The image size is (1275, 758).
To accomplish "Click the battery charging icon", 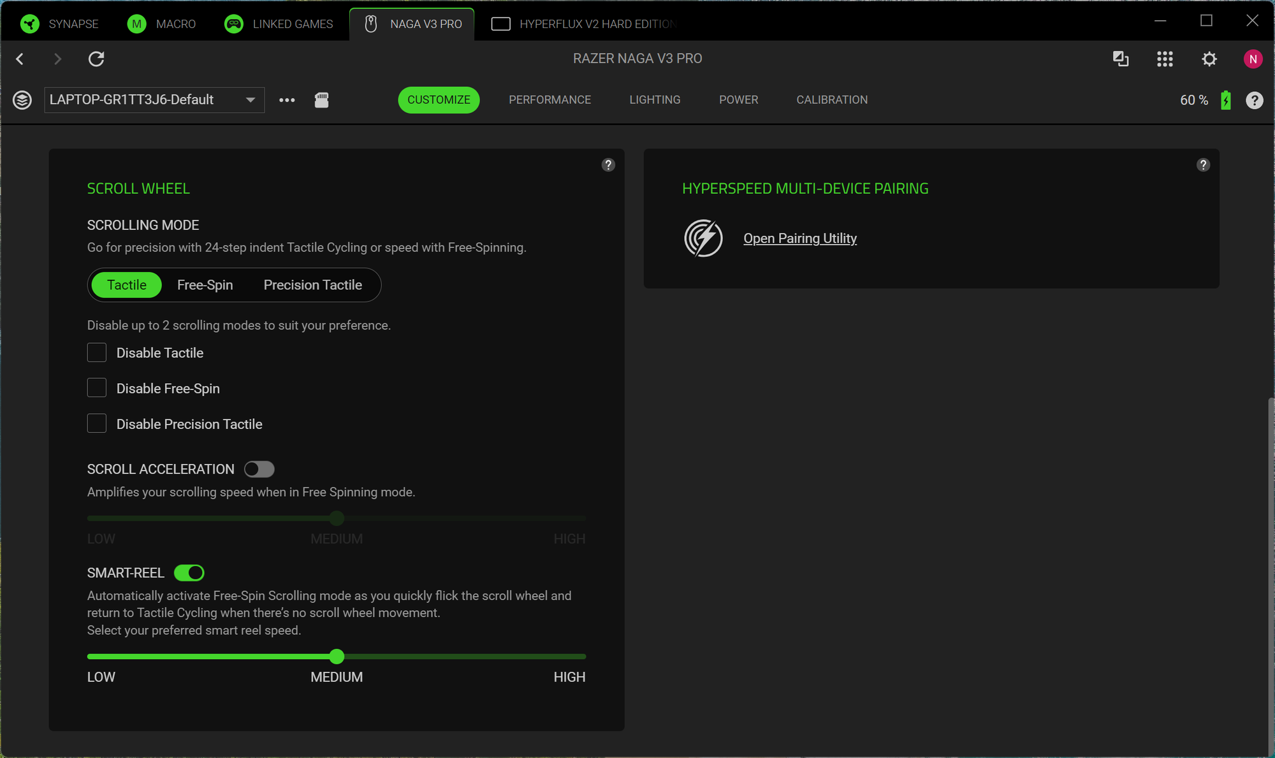I will (x=1225, y=100).
